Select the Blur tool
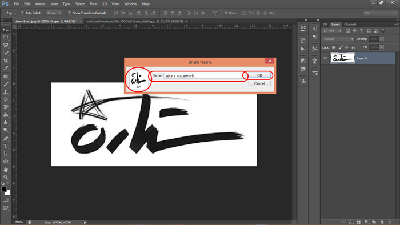Screen dimensions: 400x225 [x=6, y=123]
